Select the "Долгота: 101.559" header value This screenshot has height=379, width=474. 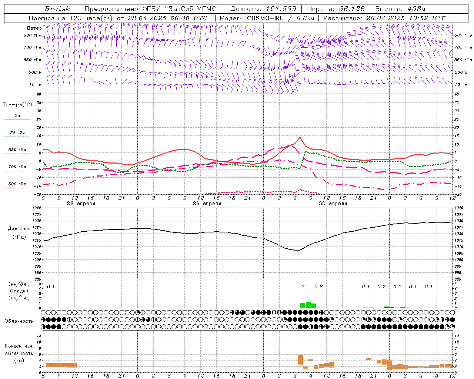point(263,9)
